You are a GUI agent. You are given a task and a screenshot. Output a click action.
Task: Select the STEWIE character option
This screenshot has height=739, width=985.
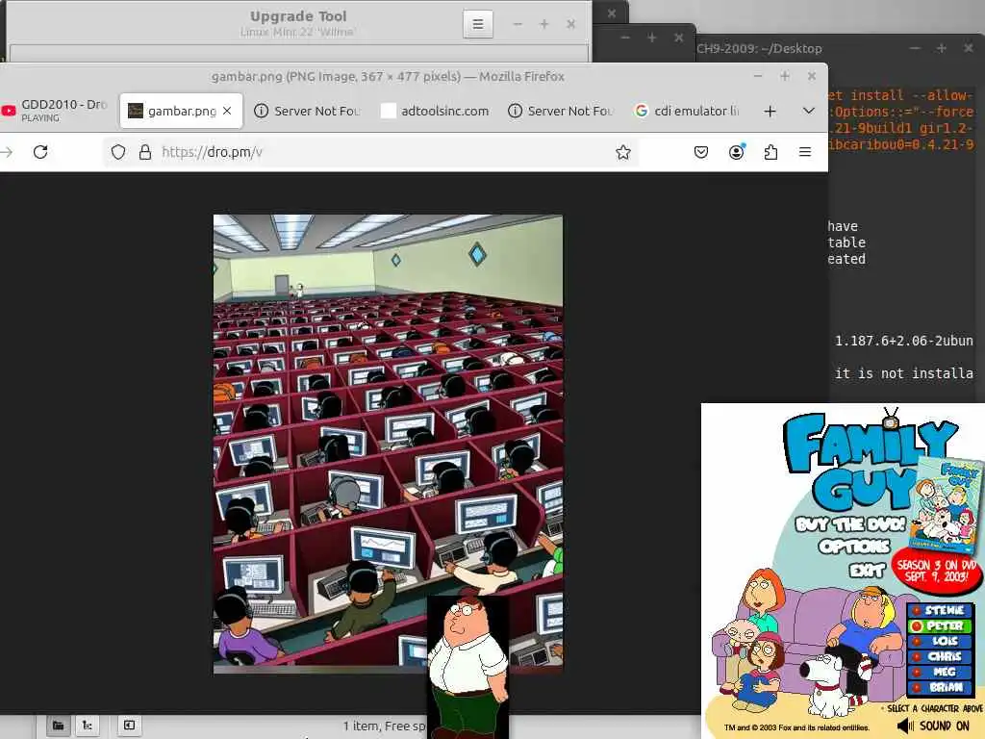click(x=941, y=611)
